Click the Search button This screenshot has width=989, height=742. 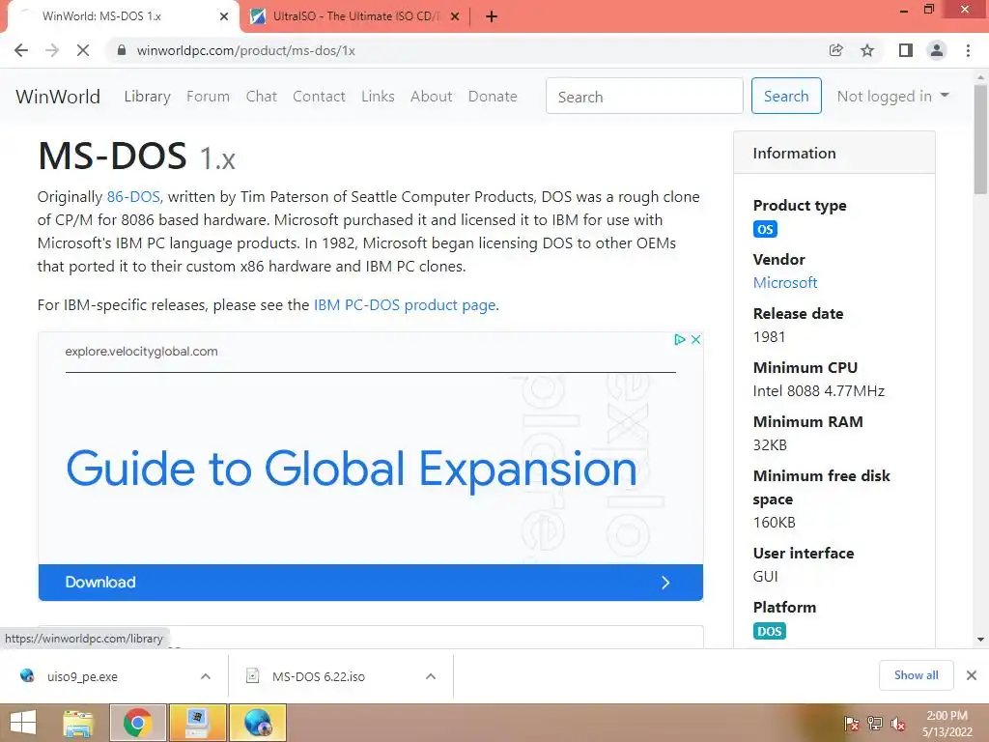click(786, 96)
